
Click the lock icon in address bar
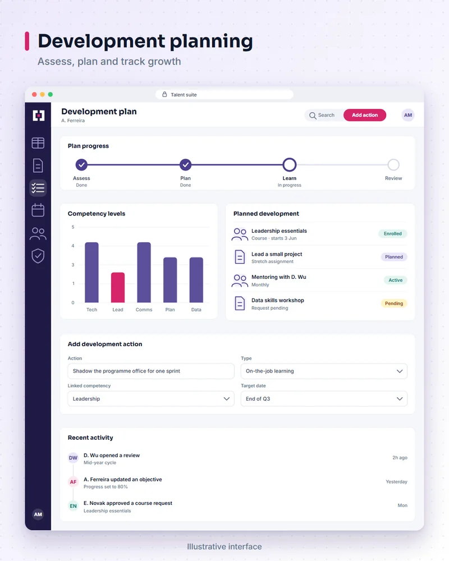click(164, 94)
